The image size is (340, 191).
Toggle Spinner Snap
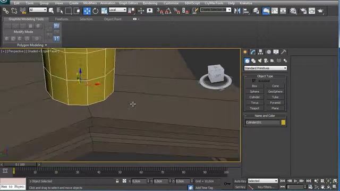[185, 11]
